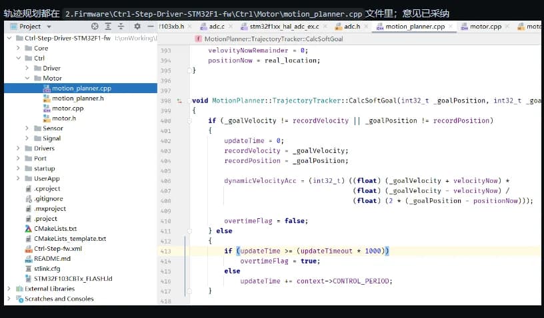Collapse the Motor folder
Viewport: 544px width, 318px height.
click(27, 79)
